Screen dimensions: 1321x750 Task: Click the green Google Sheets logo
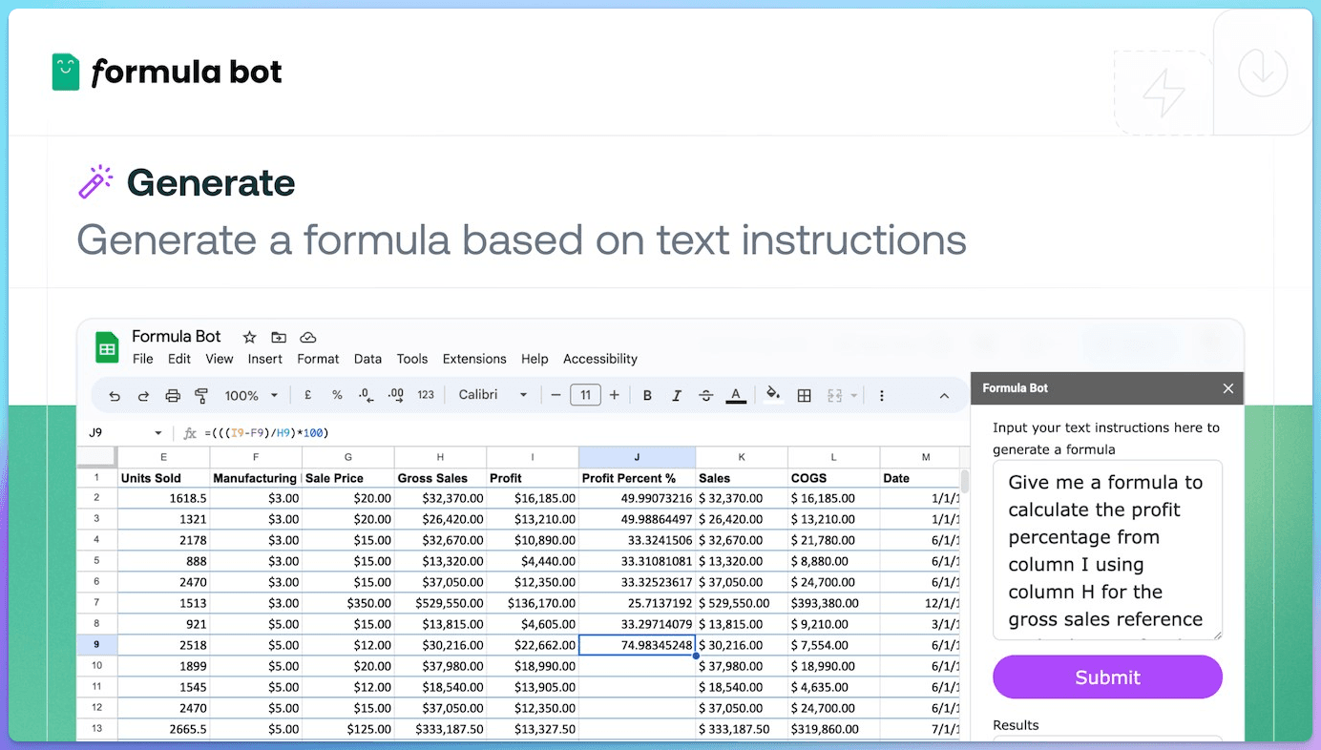click(x=107, y=347)
